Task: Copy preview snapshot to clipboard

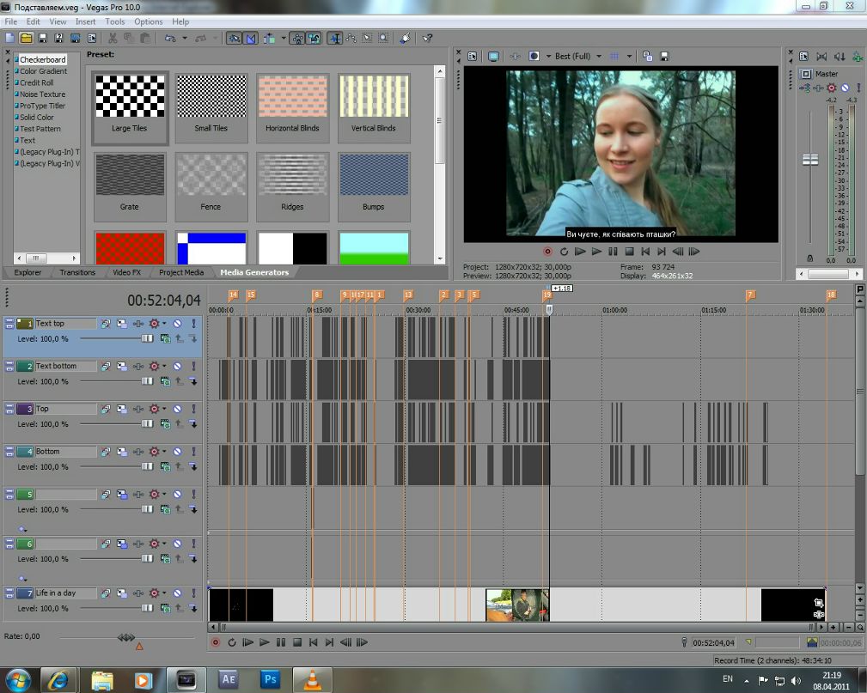Action: 648,57
